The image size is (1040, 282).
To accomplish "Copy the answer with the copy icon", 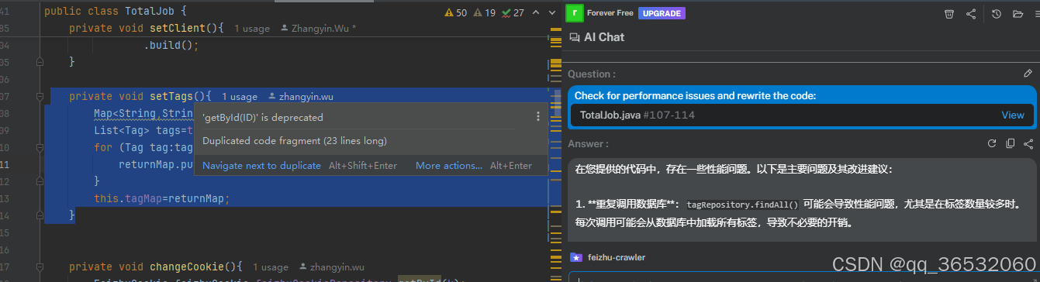I will tap(1010, 143).
